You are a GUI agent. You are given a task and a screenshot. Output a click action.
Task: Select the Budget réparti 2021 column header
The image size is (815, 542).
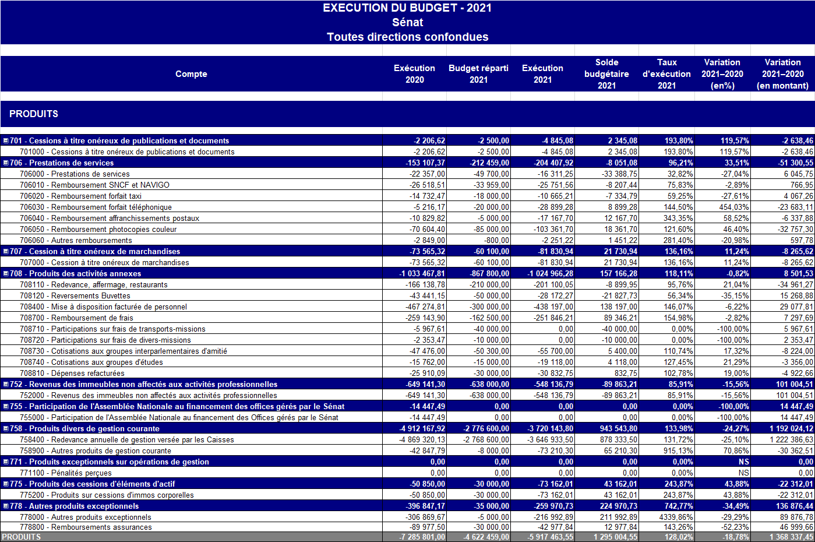(x=478, y=74)
